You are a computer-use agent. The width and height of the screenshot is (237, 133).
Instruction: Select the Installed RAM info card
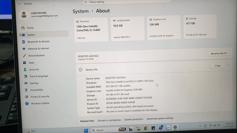tap(128, 29)
